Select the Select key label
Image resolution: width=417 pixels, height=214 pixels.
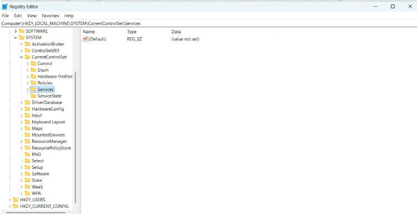coord(38,161)
